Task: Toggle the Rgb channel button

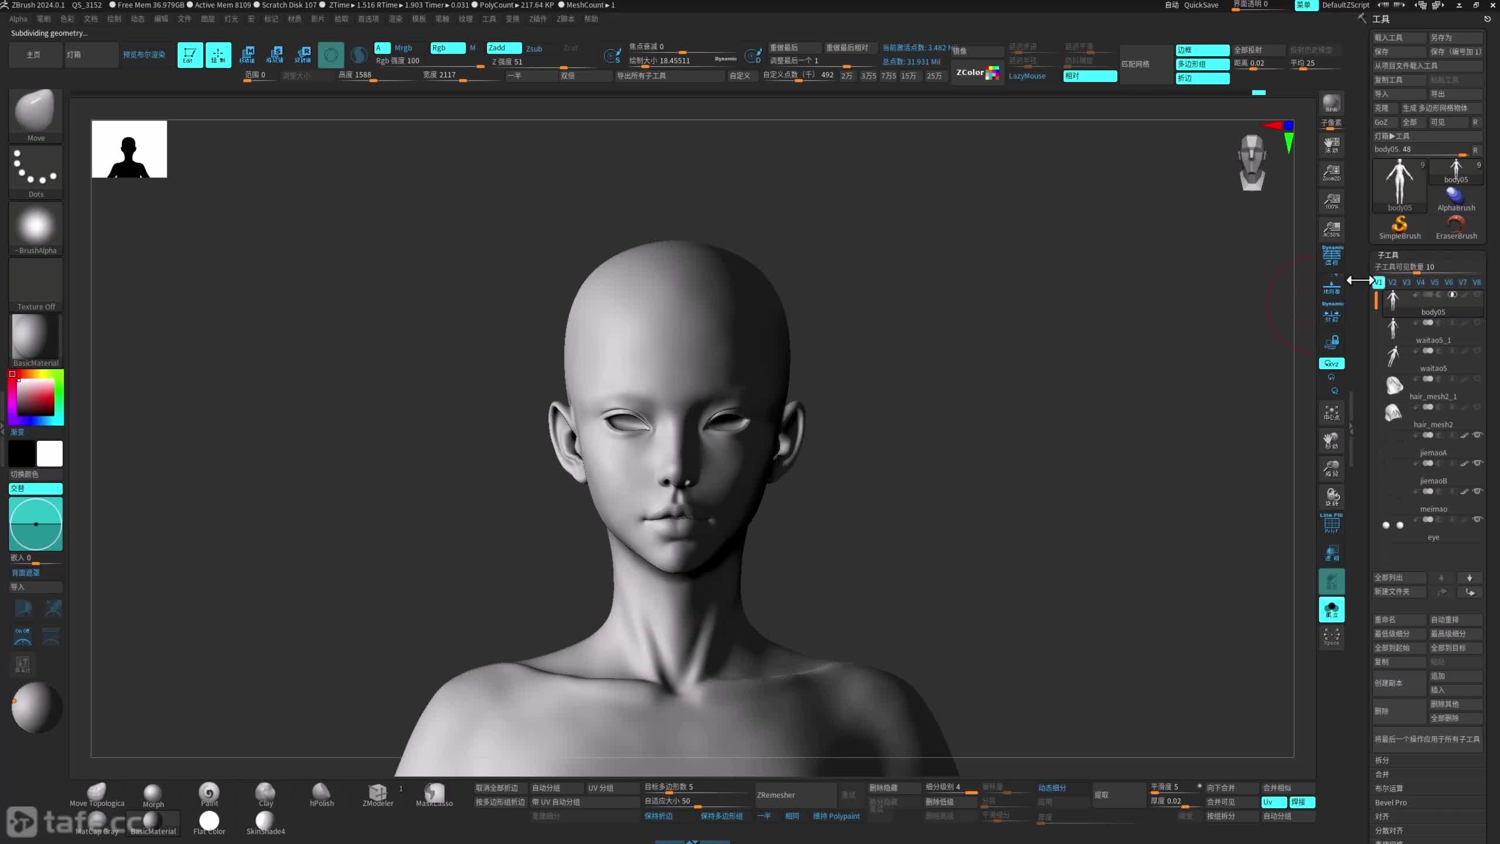Action: 448,48
